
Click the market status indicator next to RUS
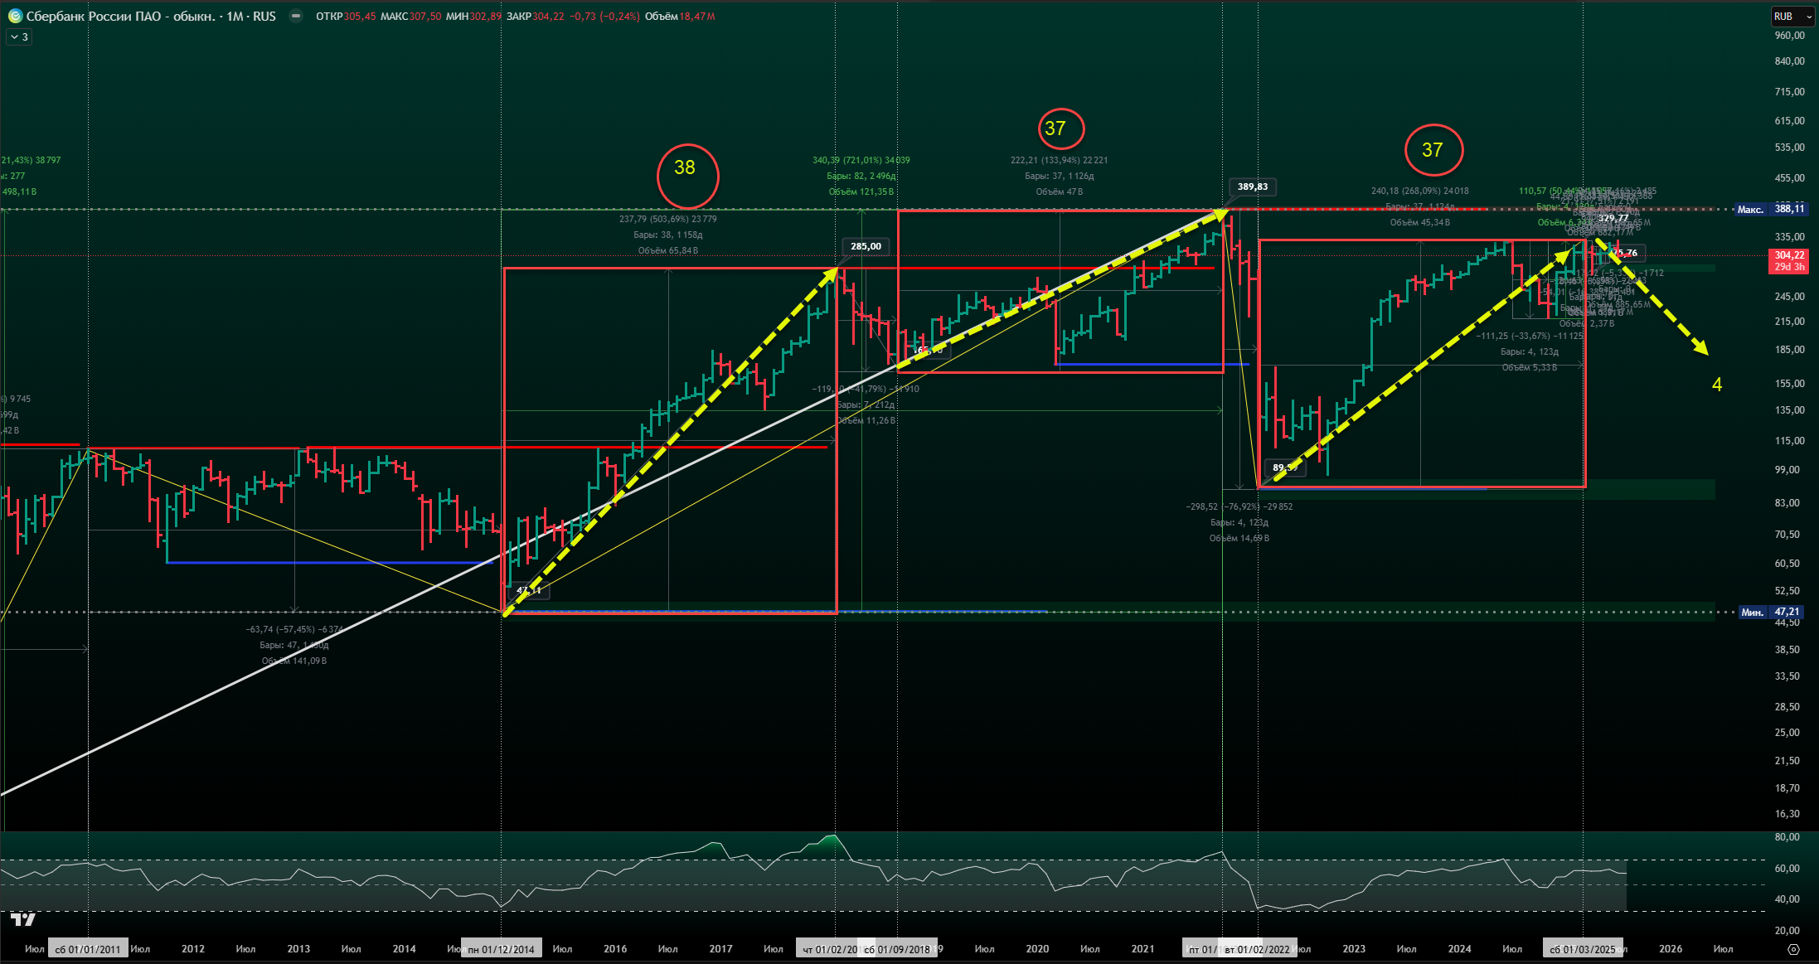pos(296,16)
